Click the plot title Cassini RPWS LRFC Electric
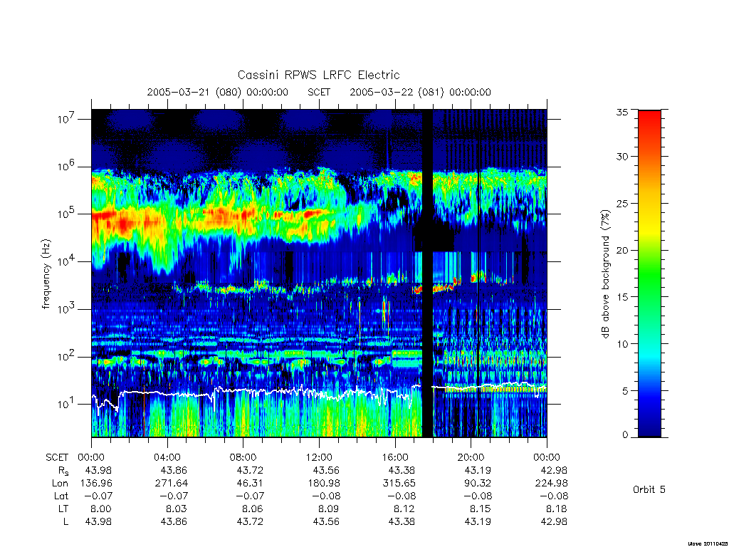Image resolution: width=729 pixels, height=547 pixels. pos(318,75)
